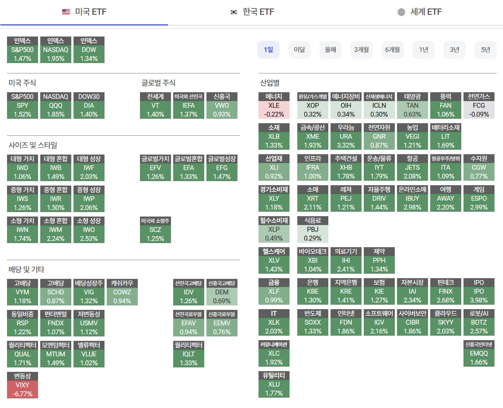
Task: Choose the 6개월 period button
Action: (x=393, y=50)
